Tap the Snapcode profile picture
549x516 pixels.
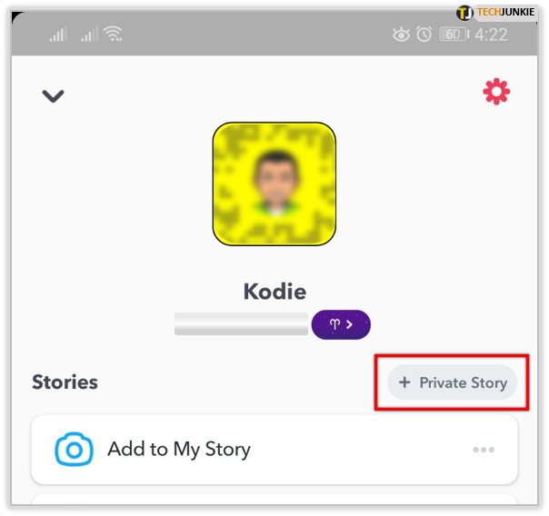pyautogui.click(x=274, y=184)
